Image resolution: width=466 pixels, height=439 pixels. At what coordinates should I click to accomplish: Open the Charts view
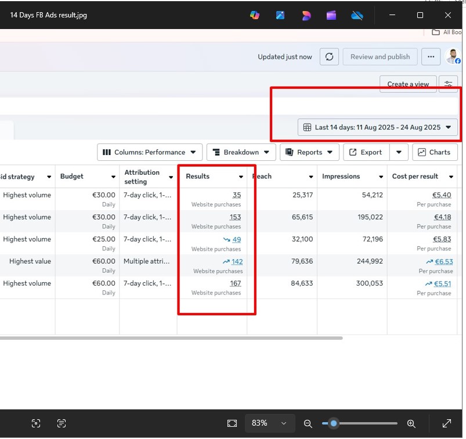(x=434, y=152)
